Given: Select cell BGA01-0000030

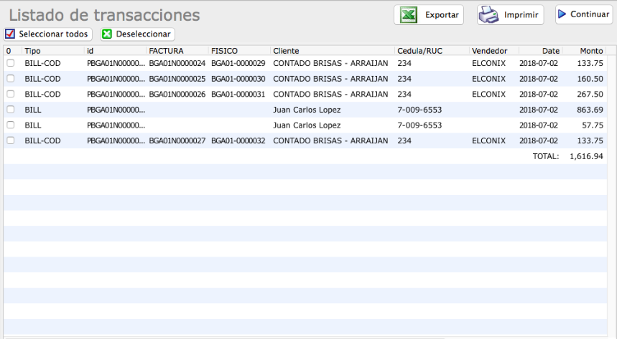Looking at the screenshot, I should tap(238, 79).
